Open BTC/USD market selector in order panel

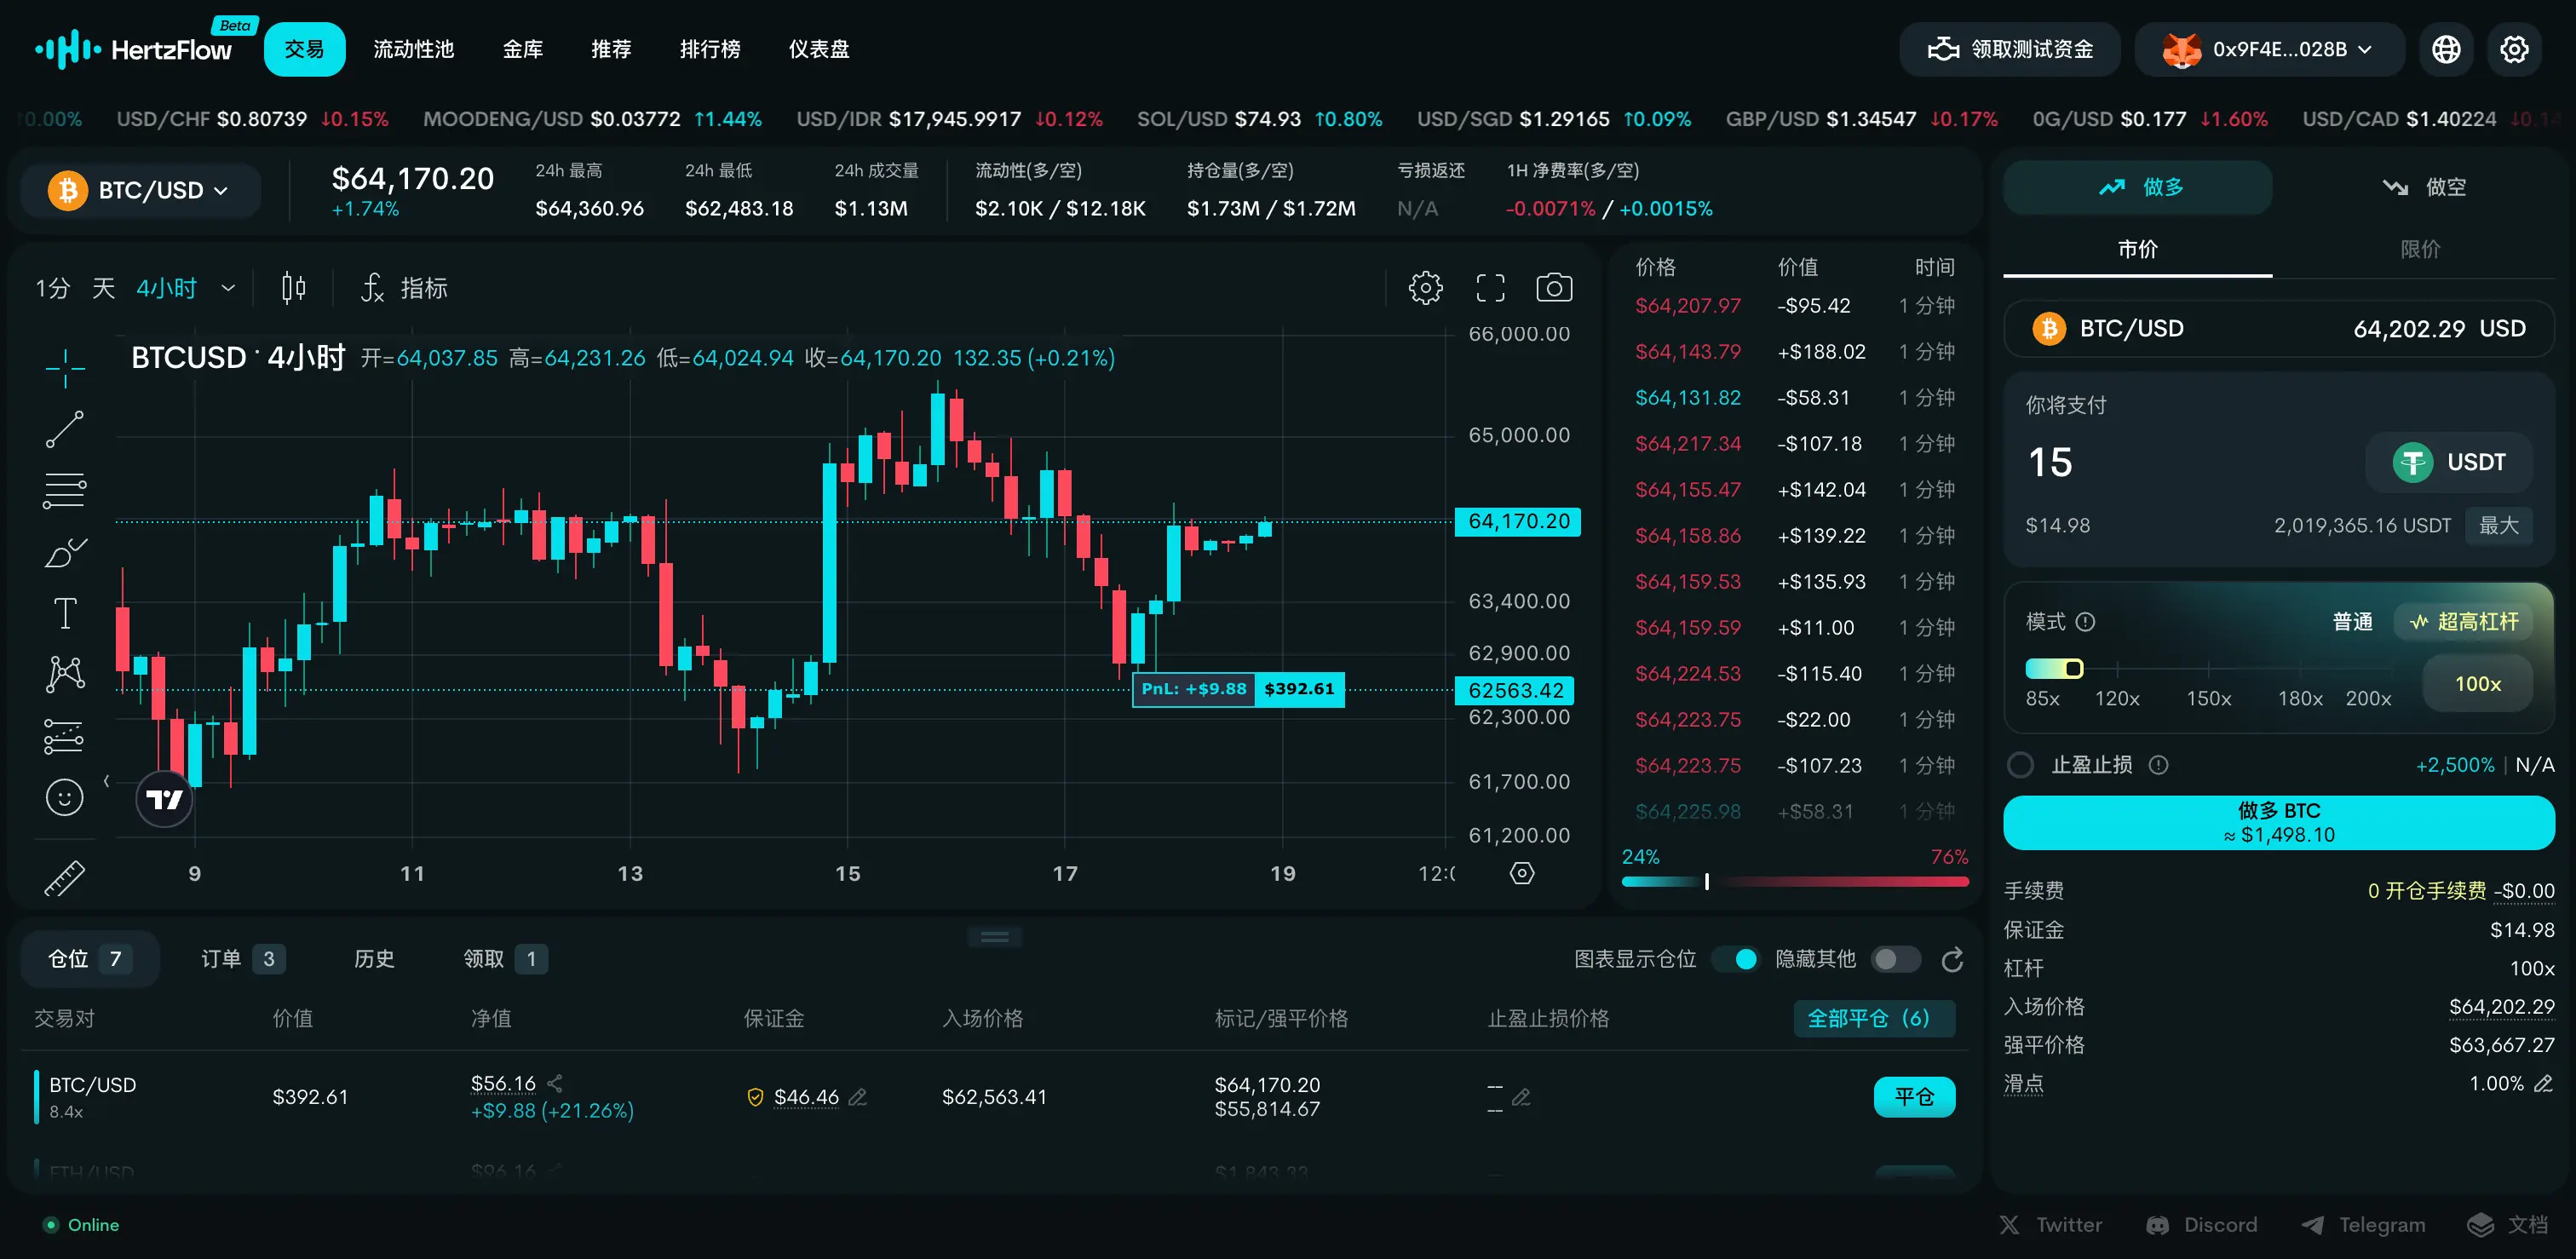2279,328
